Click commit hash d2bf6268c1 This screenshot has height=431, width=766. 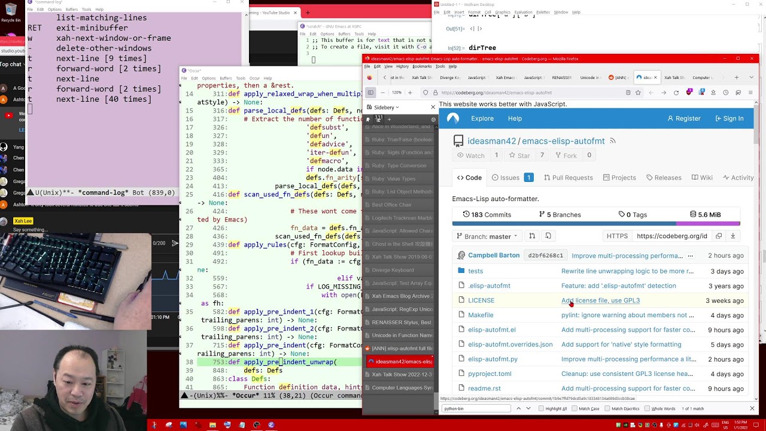545,256
